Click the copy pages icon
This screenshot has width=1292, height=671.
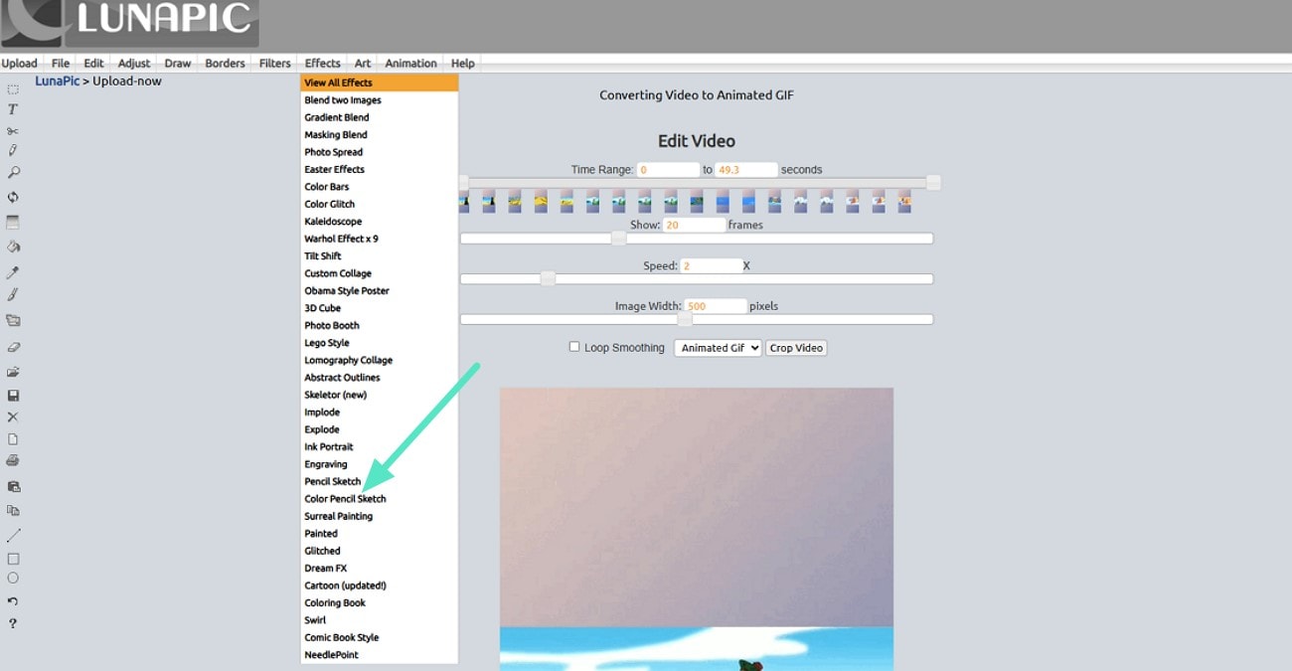[13, 510]
